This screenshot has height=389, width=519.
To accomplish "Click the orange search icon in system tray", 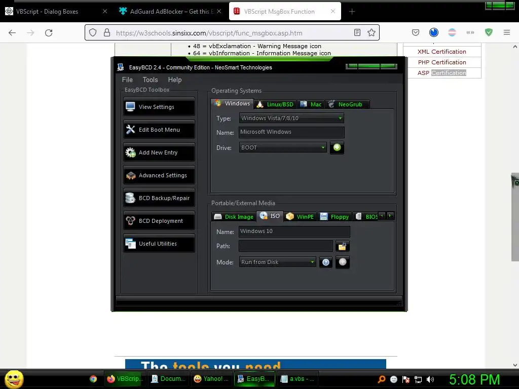I will pos(381,379).
